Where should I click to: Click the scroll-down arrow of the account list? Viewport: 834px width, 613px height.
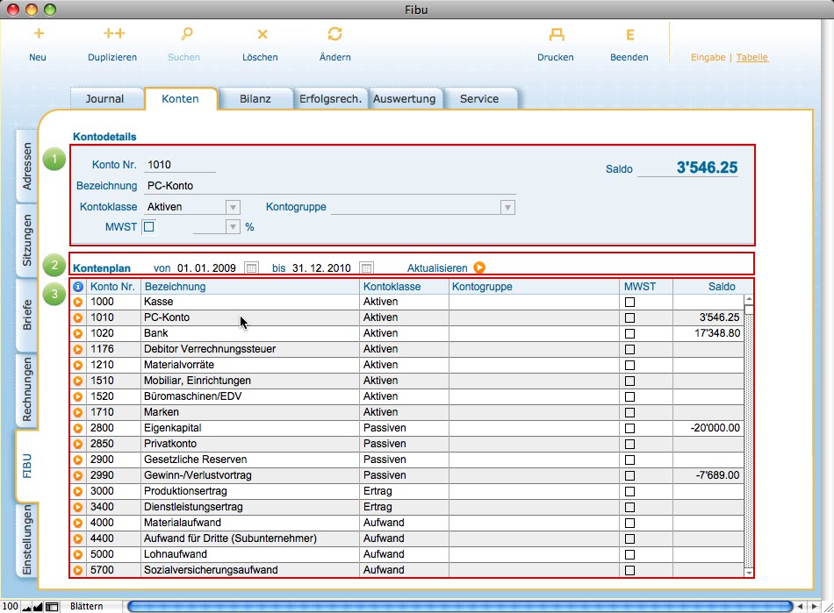pyautogui.click(x=749, y=573)
